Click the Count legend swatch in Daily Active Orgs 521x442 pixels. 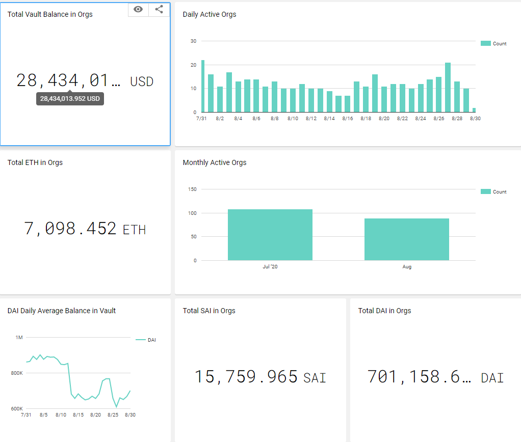click(x=485, y=44)
